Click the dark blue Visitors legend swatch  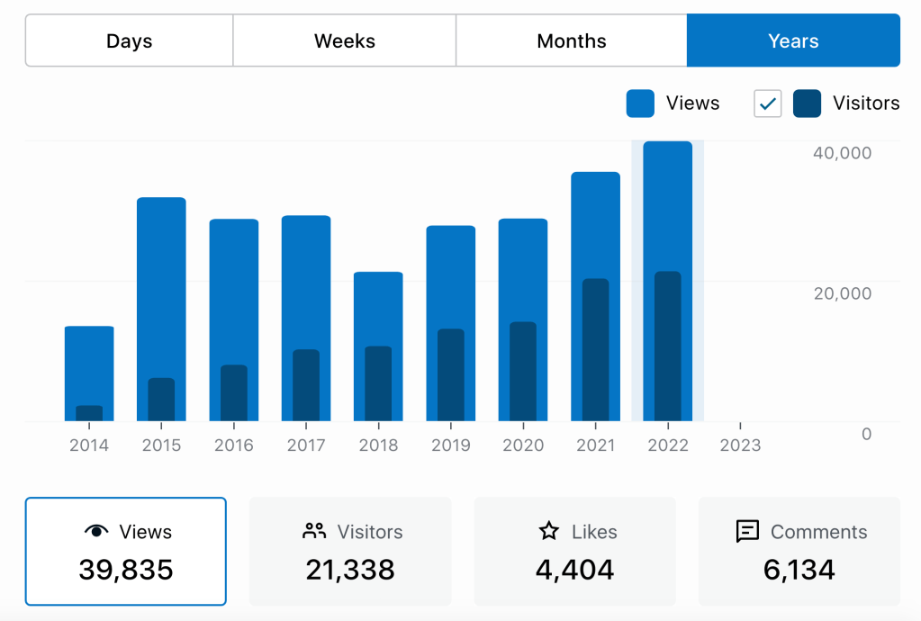(x=807, y=103)
